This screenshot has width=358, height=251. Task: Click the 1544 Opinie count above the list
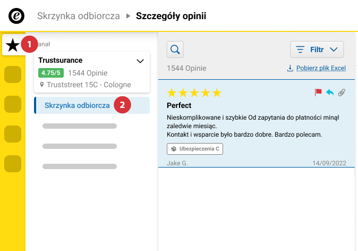coord(186,68)
